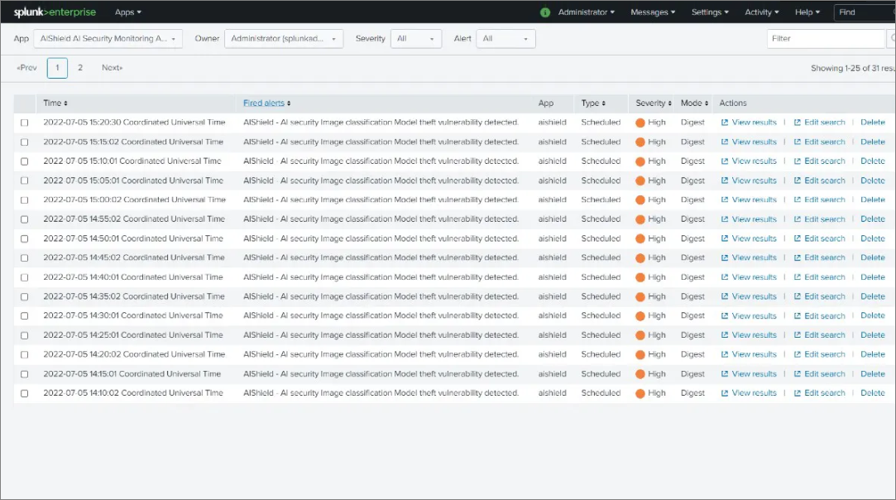Check the box for 15:10:01 alert row
The image size is (896, 500).
[25, 161]
